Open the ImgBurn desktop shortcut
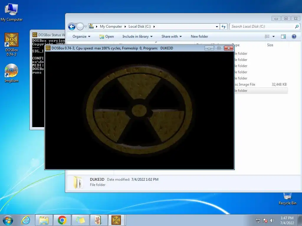302x226 pixels. coord(12,73)
